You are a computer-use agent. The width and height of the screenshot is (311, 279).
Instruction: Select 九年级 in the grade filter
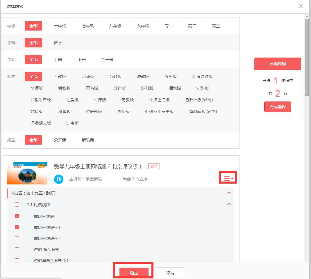coord(143,26)
